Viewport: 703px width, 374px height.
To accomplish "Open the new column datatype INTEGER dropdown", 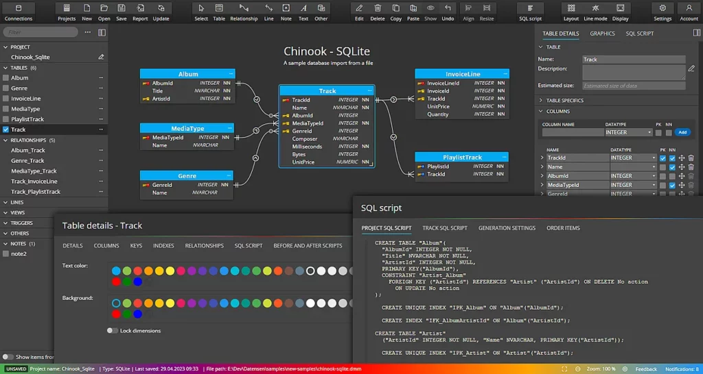I will click(x=629, y=132).
